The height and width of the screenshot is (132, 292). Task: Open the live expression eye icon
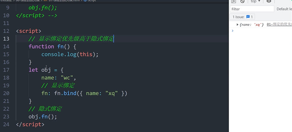pyautogui.click(x=269, y=1)
